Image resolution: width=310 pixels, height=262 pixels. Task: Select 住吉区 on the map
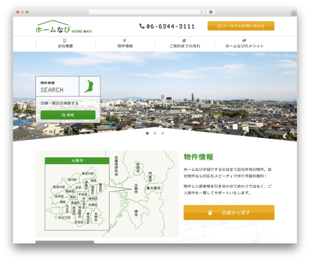(x=79, y=222)
